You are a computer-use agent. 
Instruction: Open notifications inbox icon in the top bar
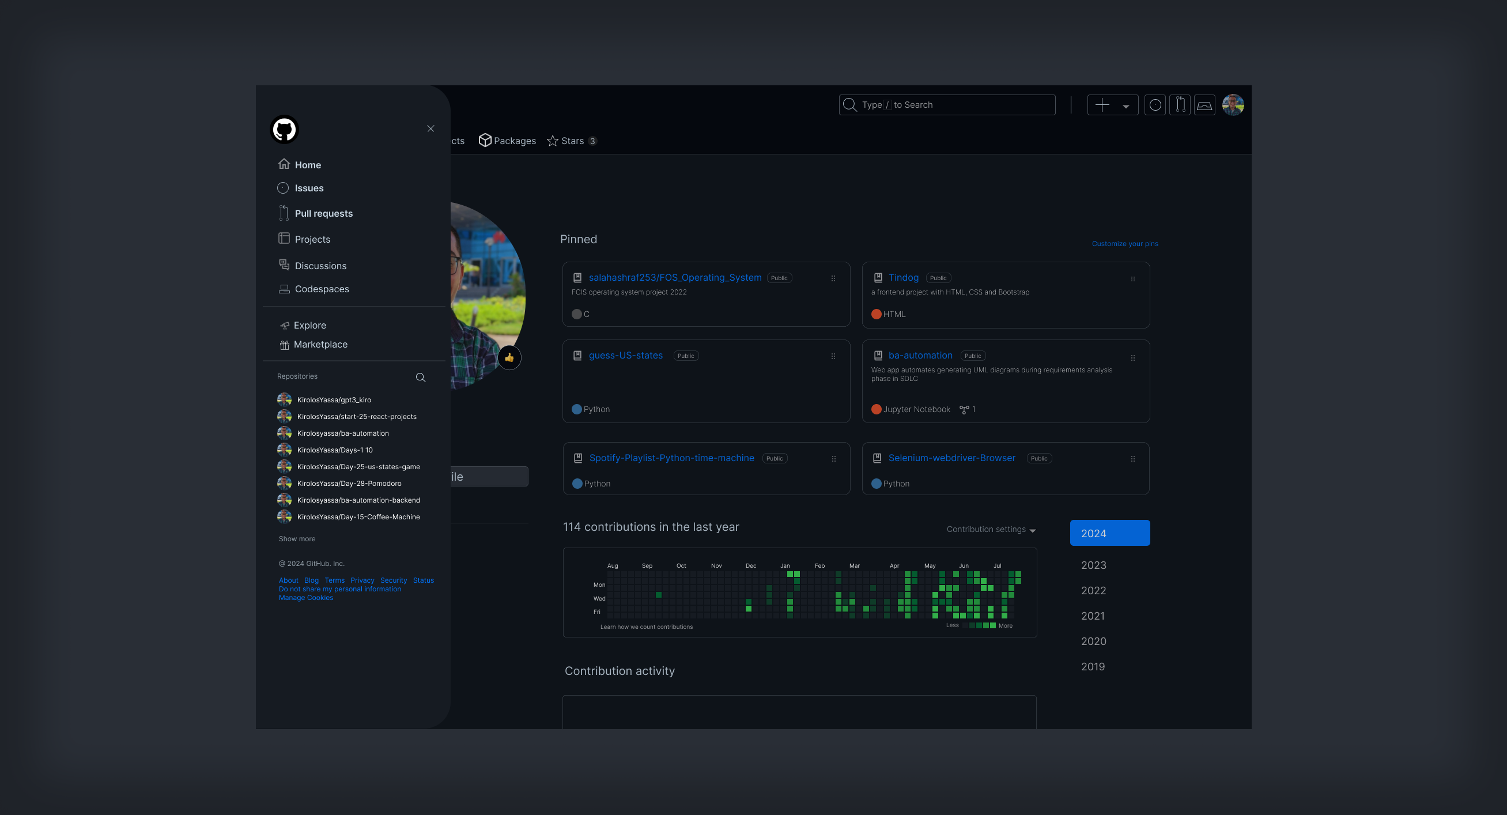[x=1204, y=105]
